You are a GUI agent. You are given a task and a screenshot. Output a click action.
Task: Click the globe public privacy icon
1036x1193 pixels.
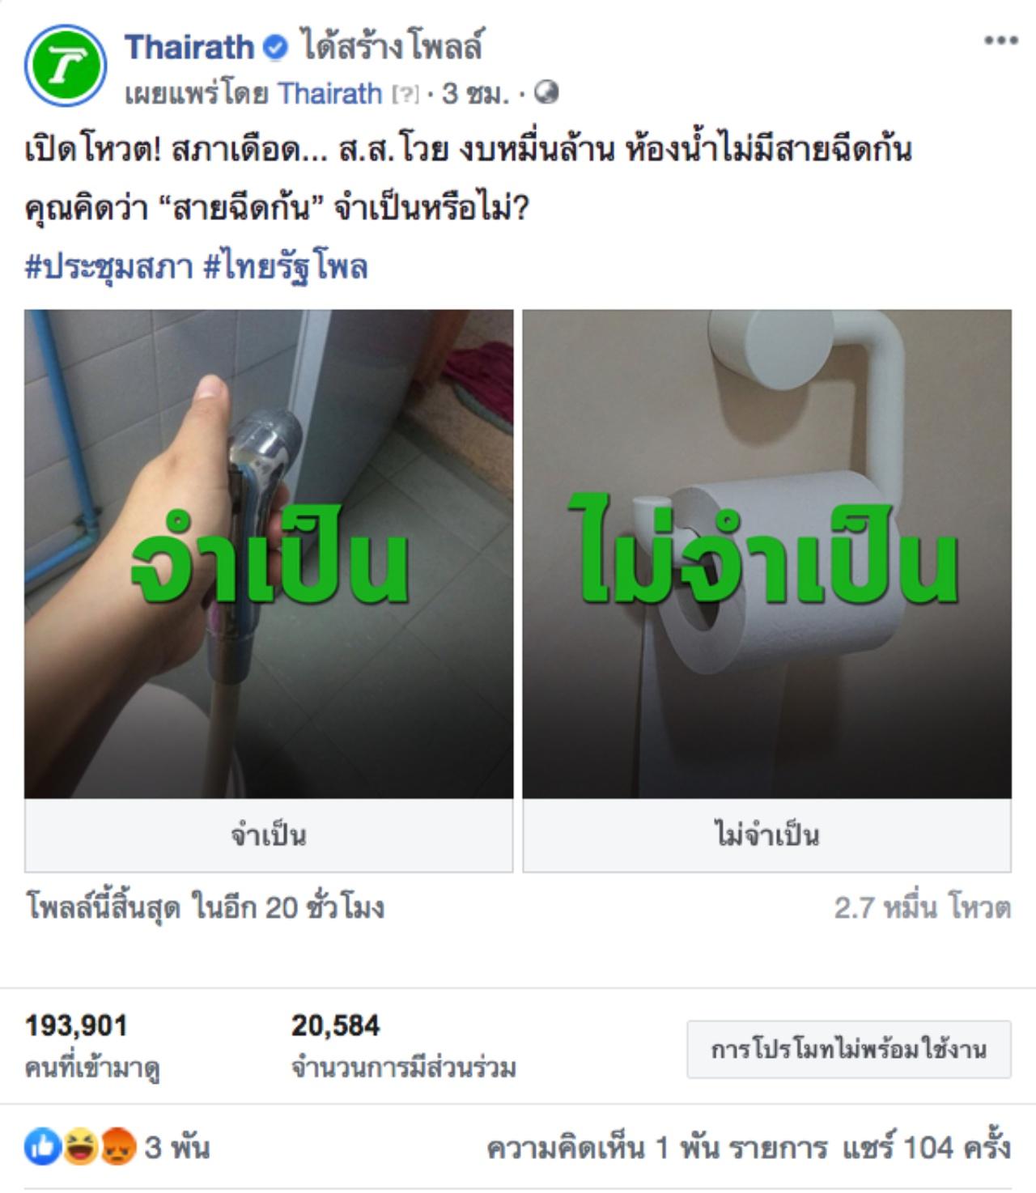coord(547,93)
